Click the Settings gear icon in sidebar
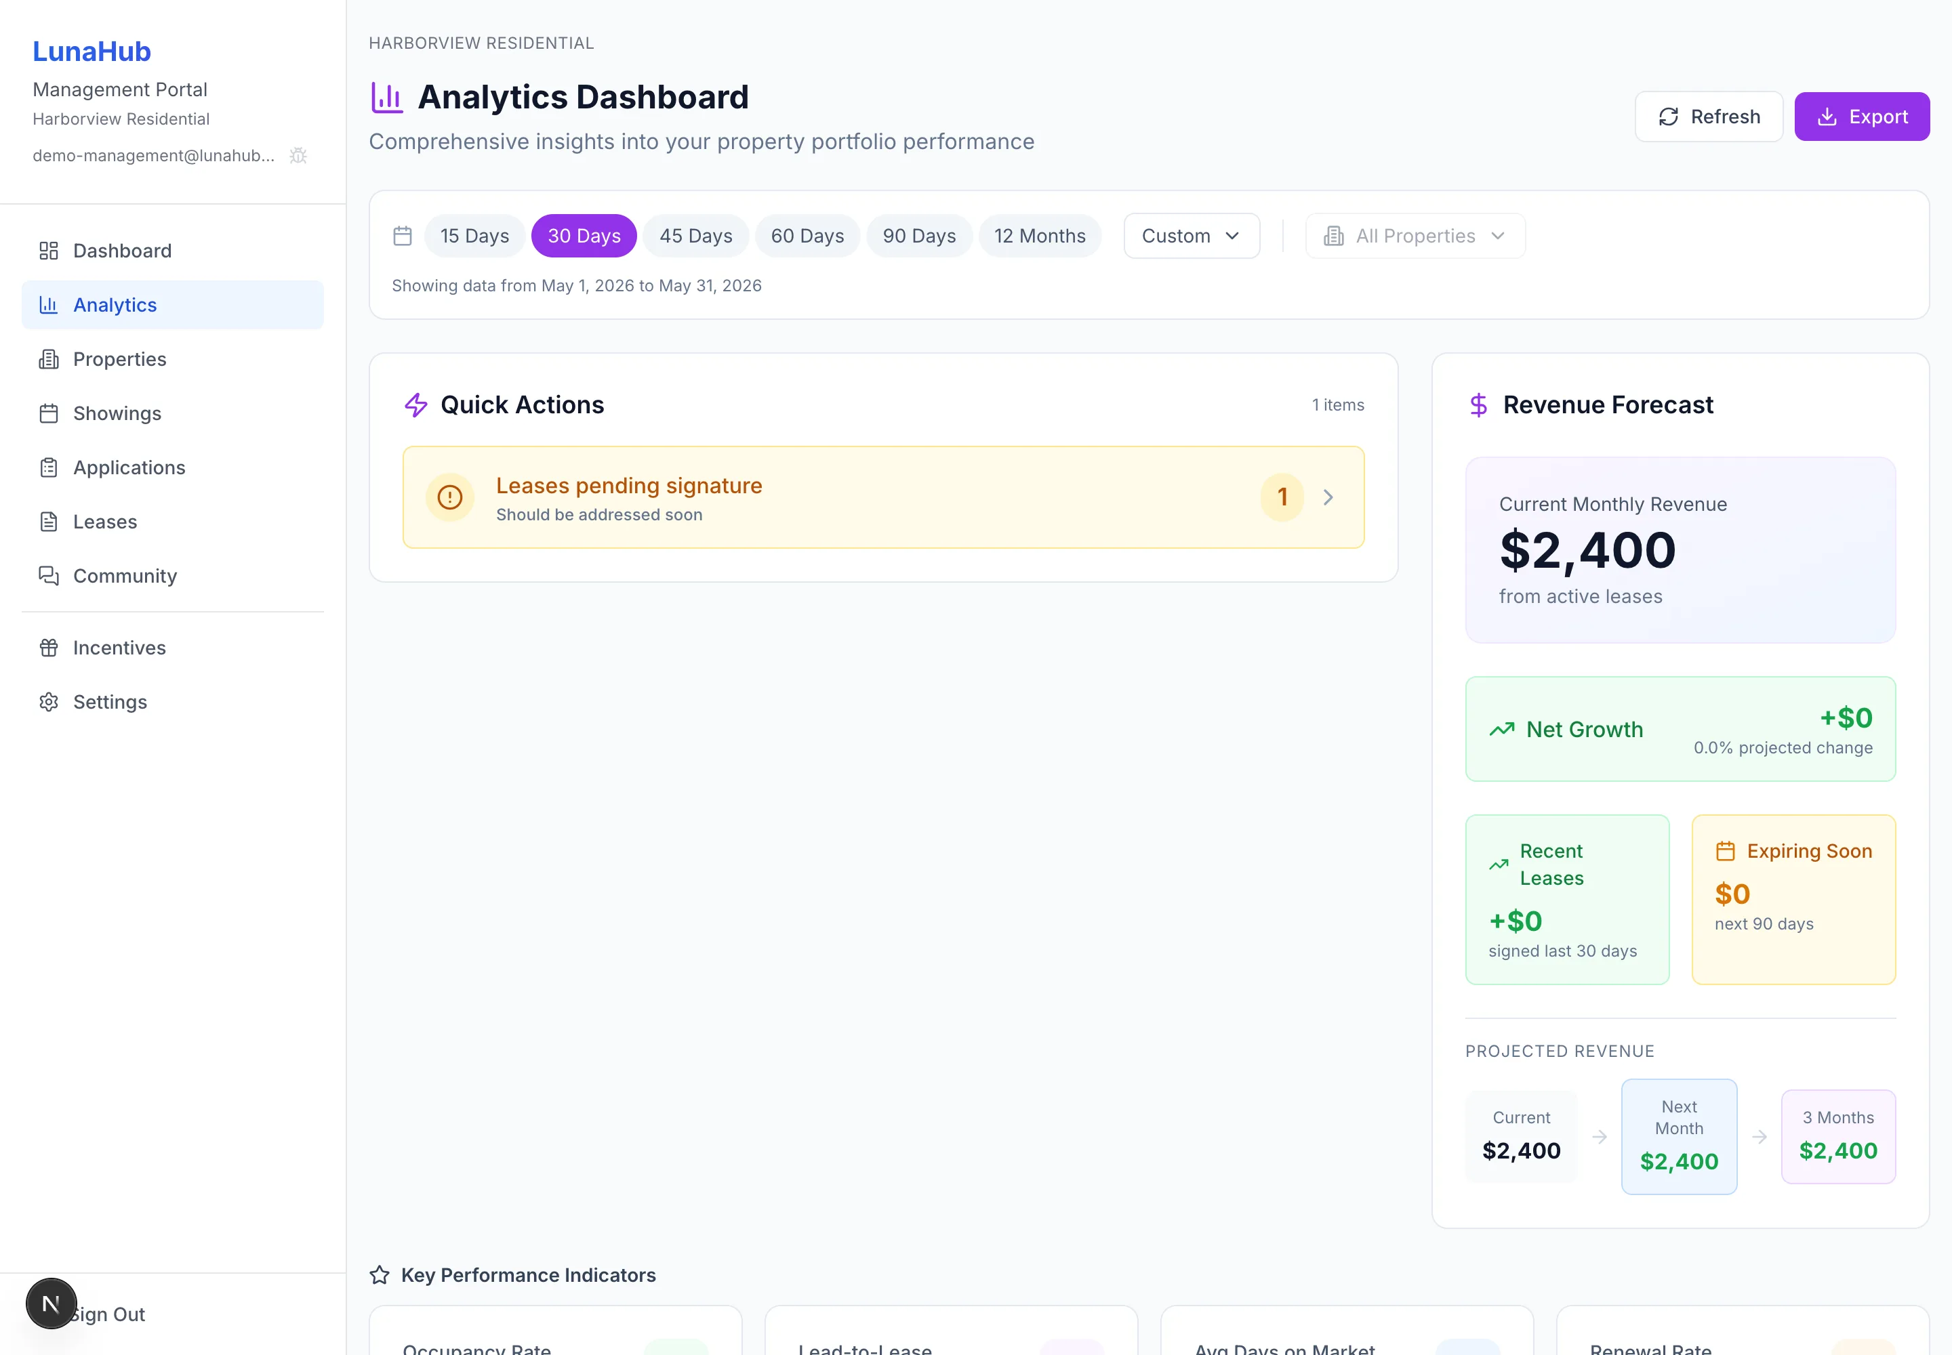Viewport: 1952px width, 1355px height. point(48,702)
